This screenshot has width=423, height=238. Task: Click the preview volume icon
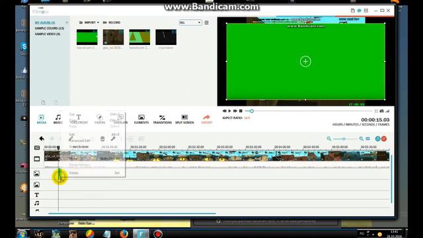pyautogui.click(x=387, y=111)
